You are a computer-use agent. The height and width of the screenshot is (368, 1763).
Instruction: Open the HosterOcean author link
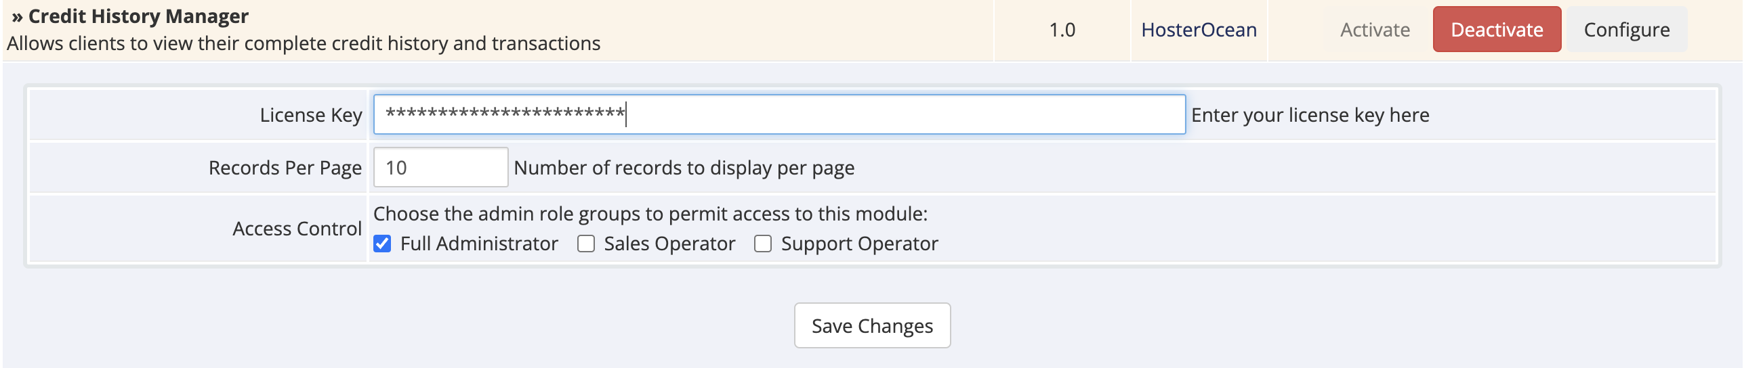[1199, 29]
